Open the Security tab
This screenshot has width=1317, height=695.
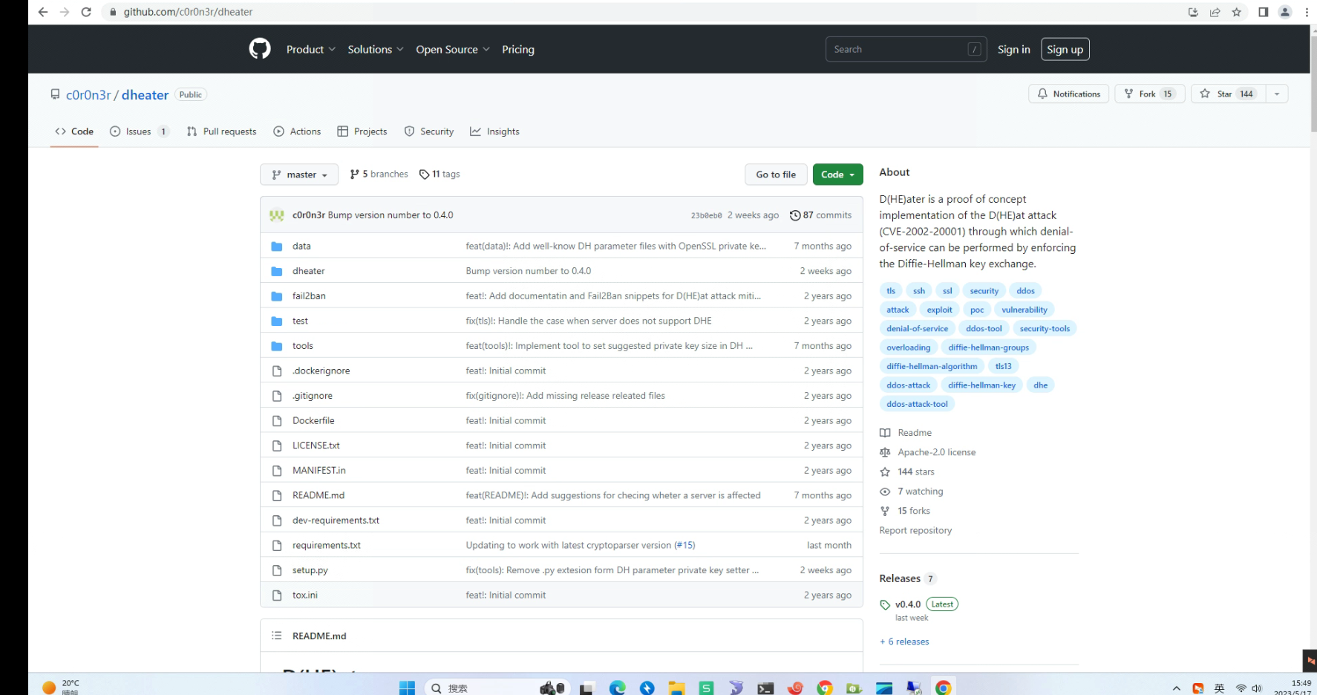429,131
